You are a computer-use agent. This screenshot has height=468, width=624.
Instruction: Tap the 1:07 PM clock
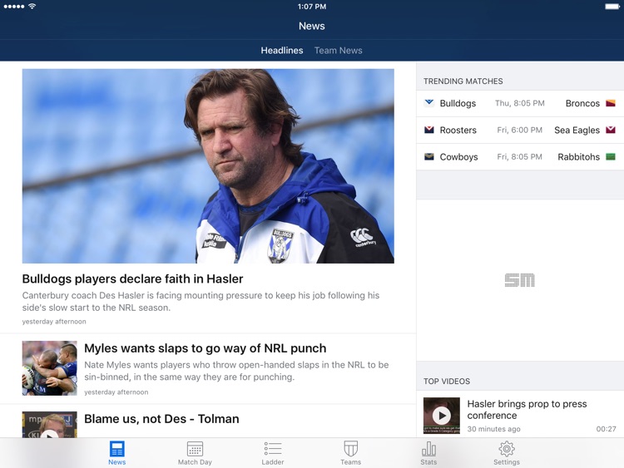click(x=312, y=7)
